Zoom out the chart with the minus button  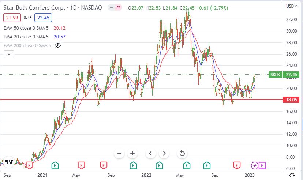tap(119, 153)
